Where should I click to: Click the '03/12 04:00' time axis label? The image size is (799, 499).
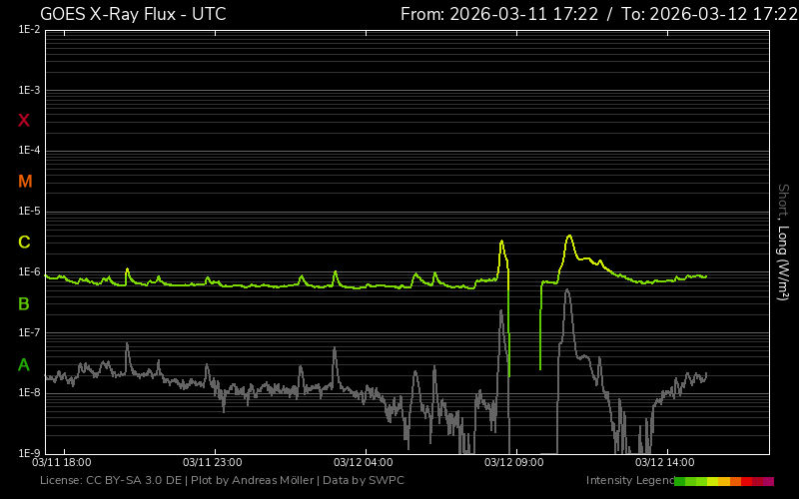(364, 462)
